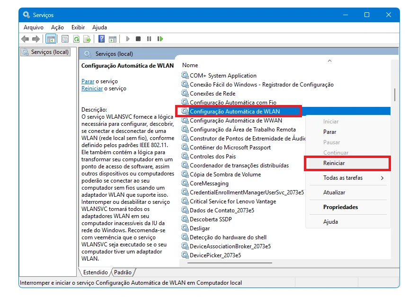Click the Back arrow toolbar icon
The height and width of the screenshot is (297, 417).
pos(25,39)
